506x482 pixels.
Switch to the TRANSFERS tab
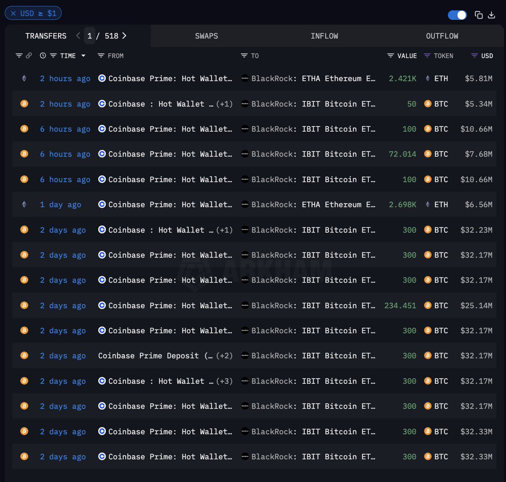[x=46, y=36]
